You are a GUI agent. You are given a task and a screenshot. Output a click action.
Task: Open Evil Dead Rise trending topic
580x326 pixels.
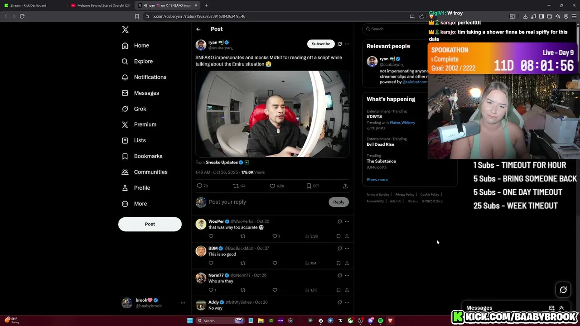pos(380,144)
